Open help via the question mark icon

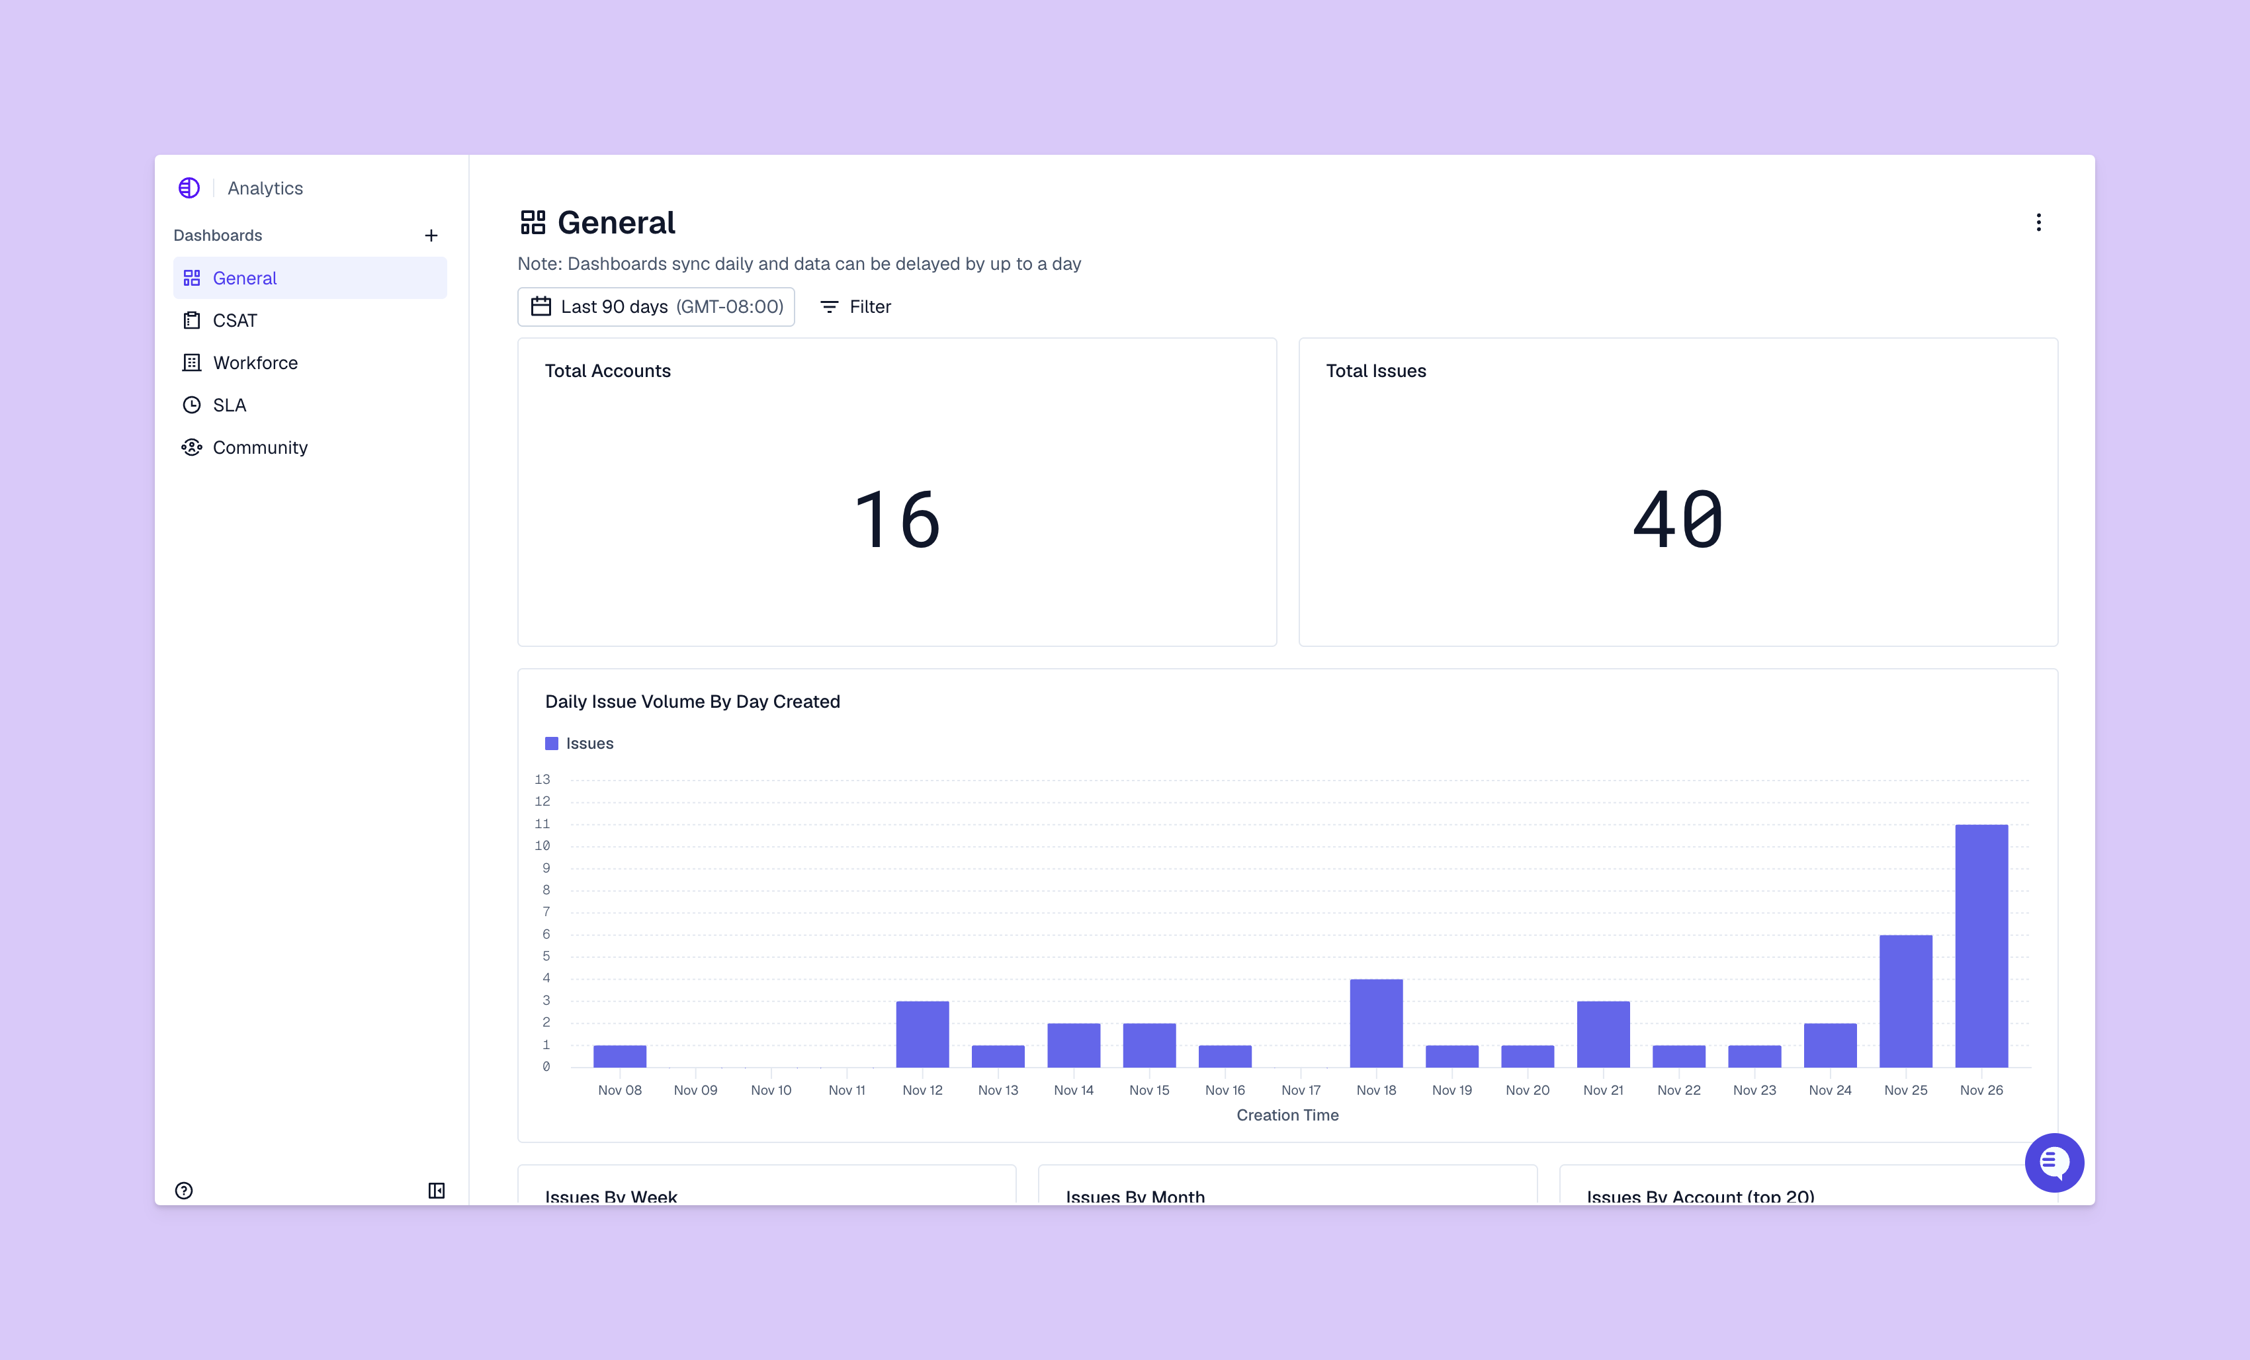pos(183,1190)
